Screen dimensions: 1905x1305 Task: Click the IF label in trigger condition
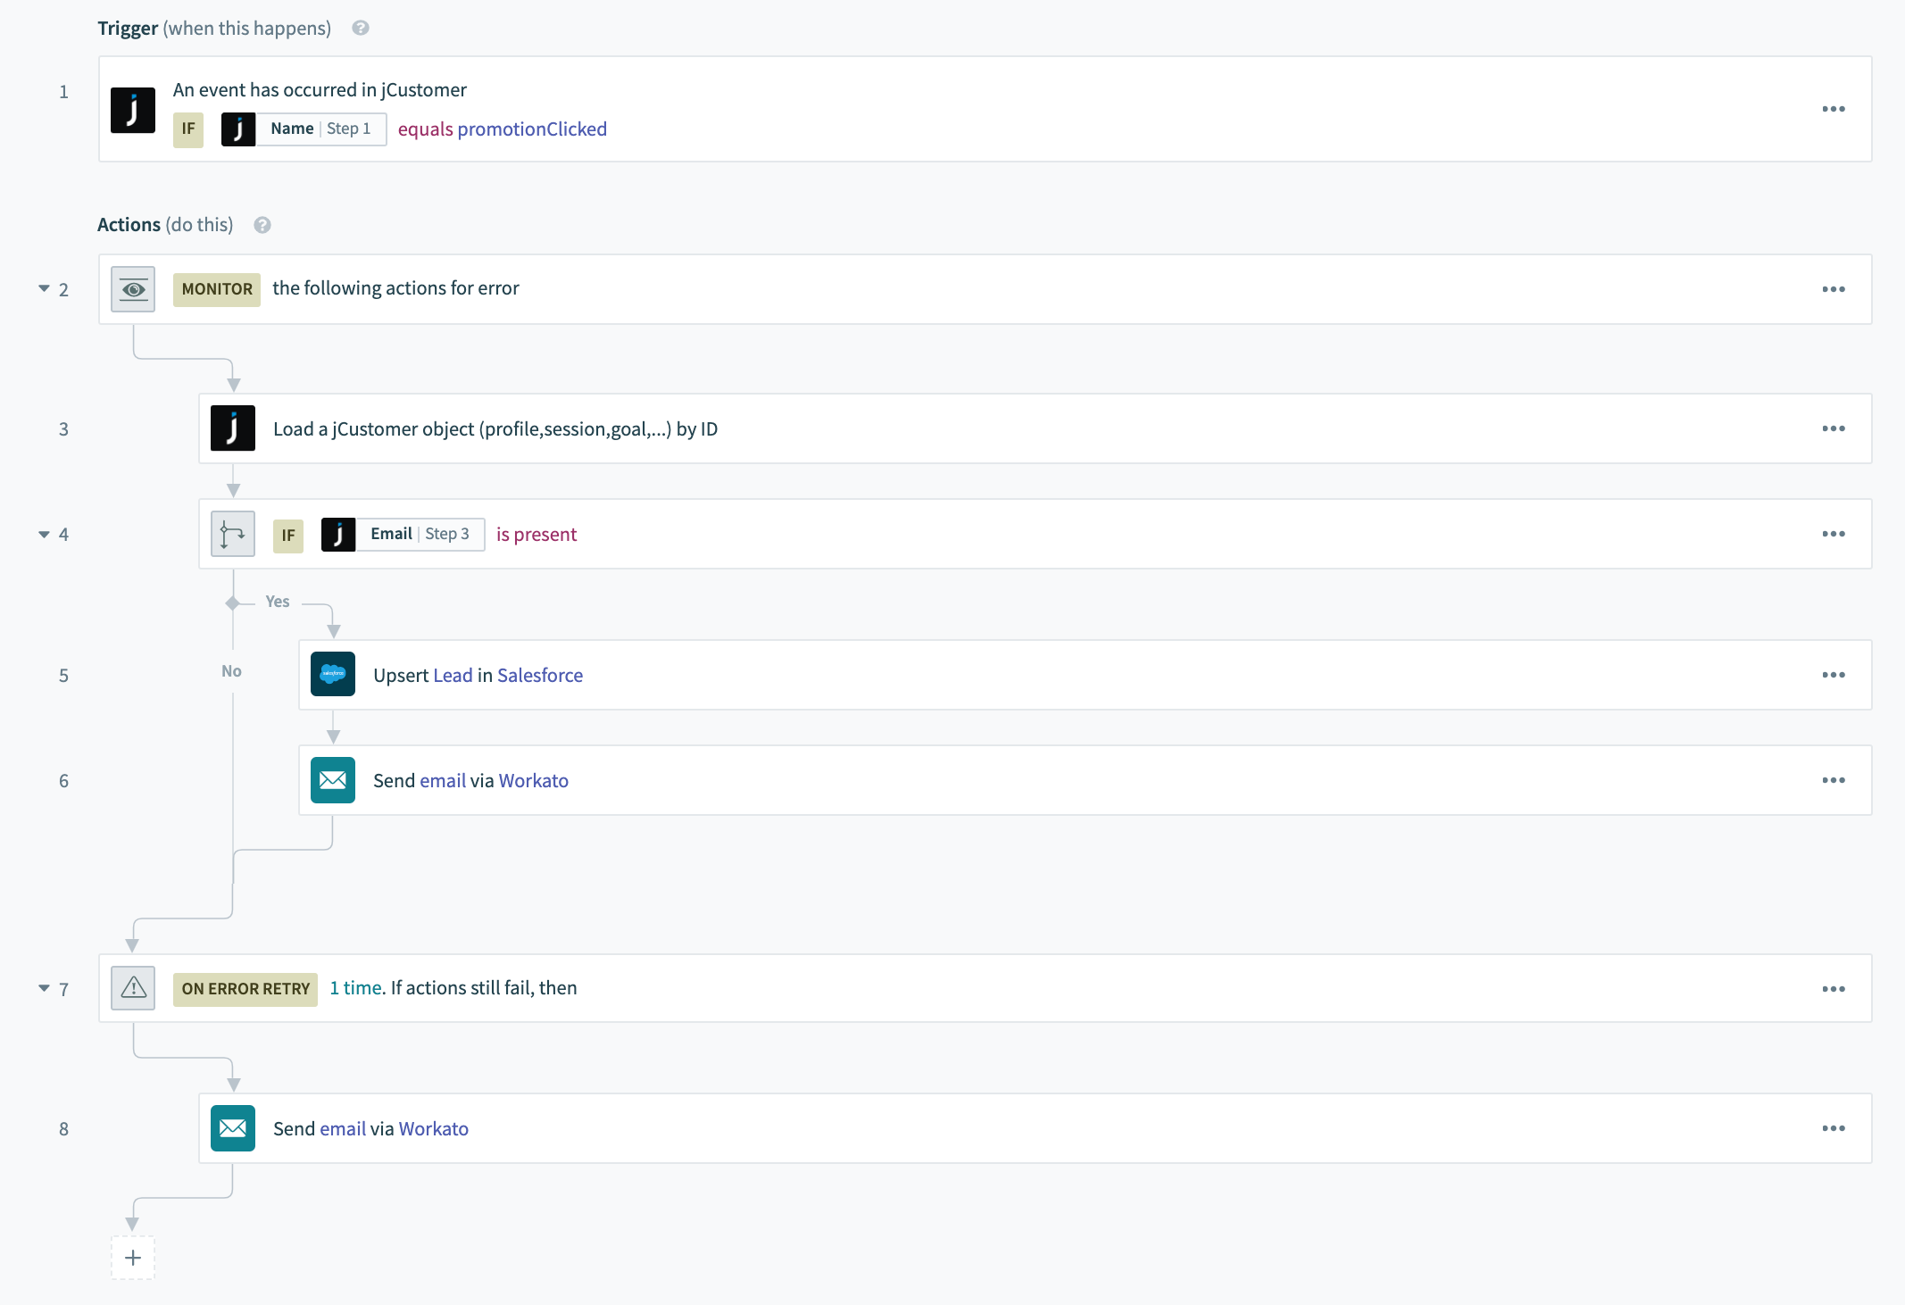pos(188,129)
